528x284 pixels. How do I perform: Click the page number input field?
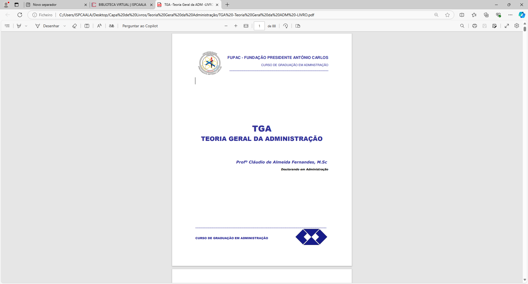[x=259, y=26]
